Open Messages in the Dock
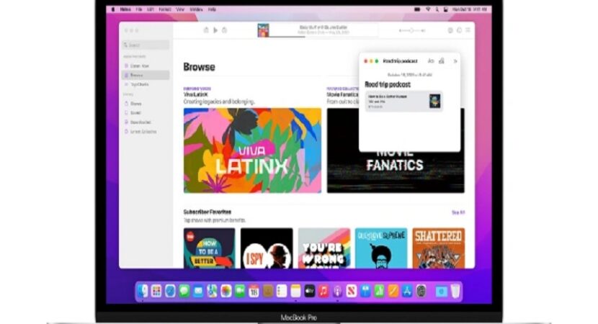This screenshot has width=598, height=324. (184, 291)
